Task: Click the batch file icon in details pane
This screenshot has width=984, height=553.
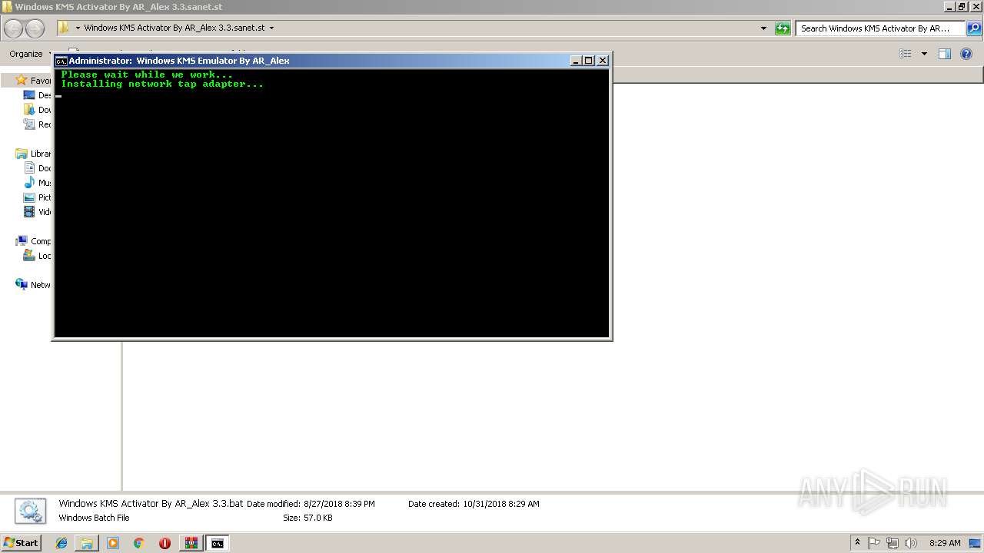Action: [x=30, y=511]
